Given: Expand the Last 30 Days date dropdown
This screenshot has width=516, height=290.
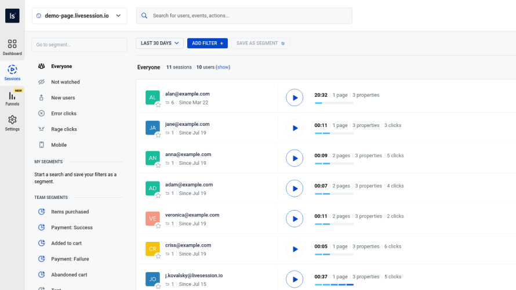Looking at the screenshot, I should [159, 43].
